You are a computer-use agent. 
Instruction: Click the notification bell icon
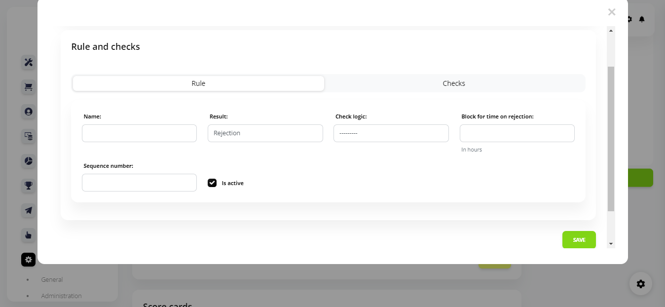tap(642, 19)
